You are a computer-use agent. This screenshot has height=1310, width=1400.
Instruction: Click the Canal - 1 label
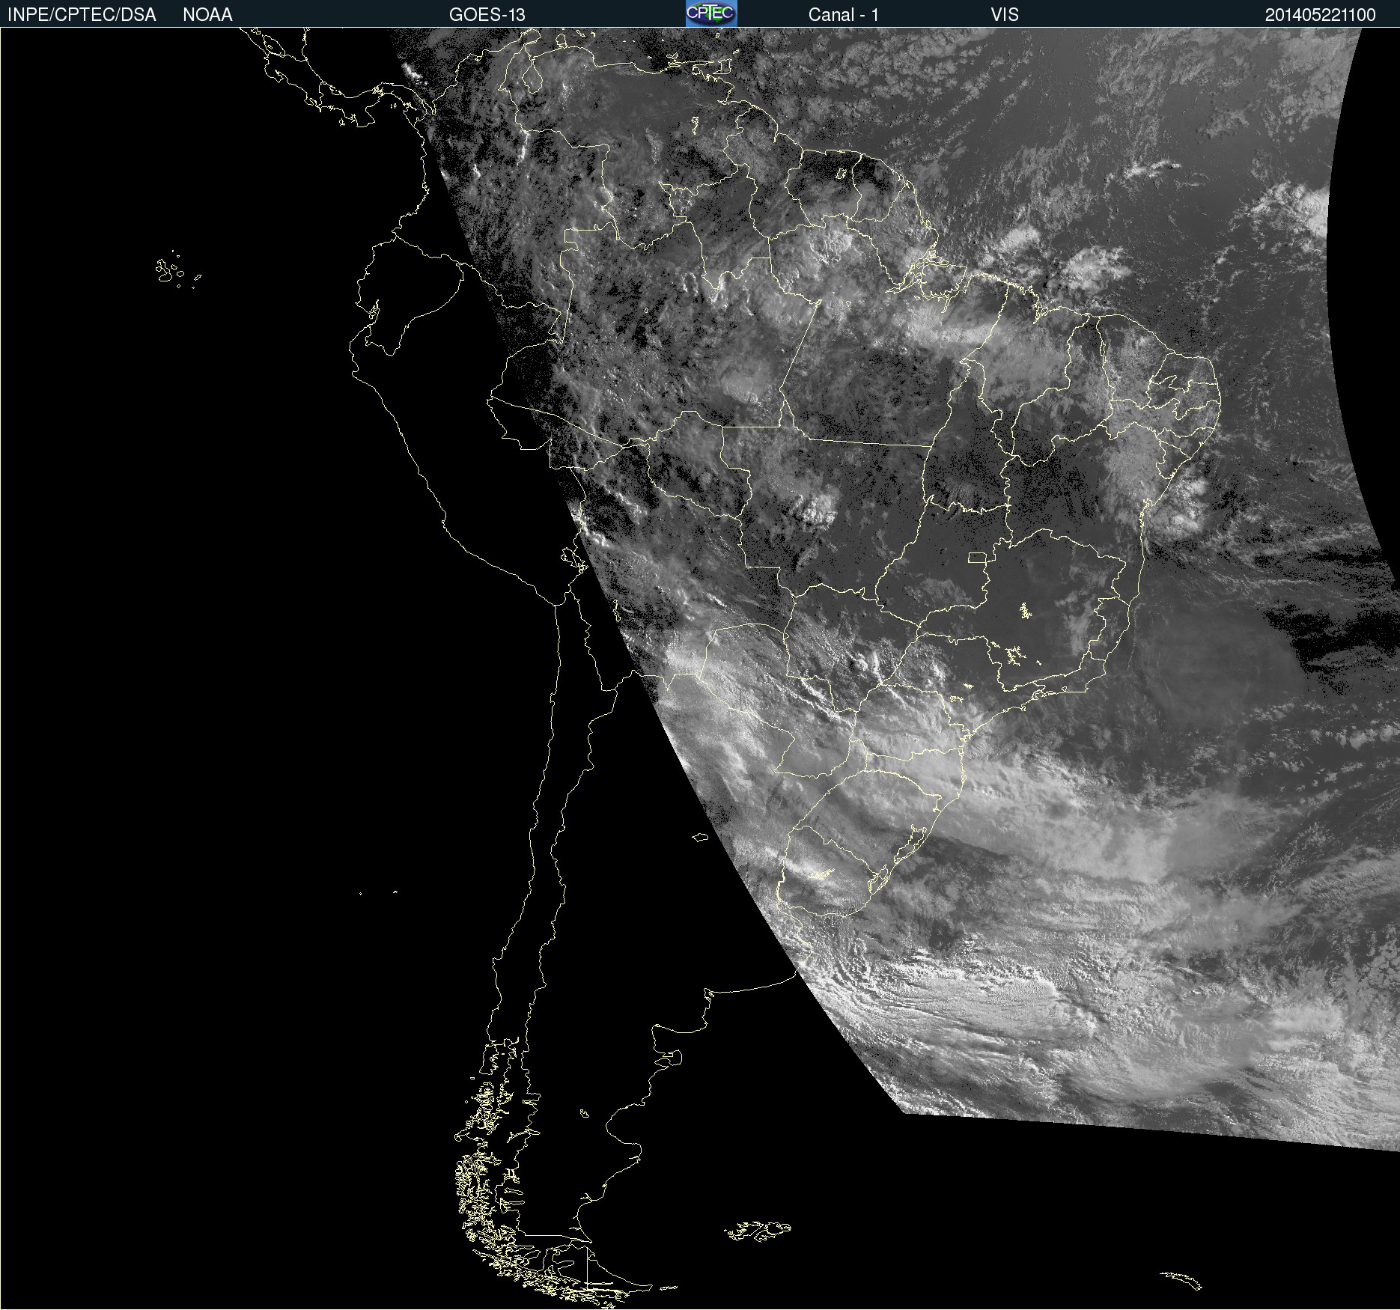tap(843, 15)
